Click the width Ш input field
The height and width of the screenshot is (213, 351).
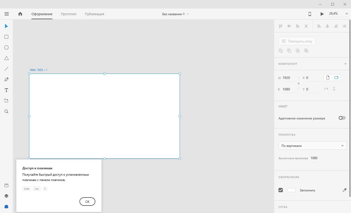(289, 78)
